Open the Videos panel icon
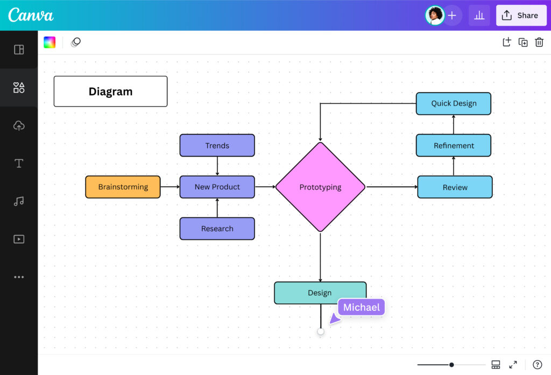The height and width of the screenshot is (375, 551). (x=19, y=239)
